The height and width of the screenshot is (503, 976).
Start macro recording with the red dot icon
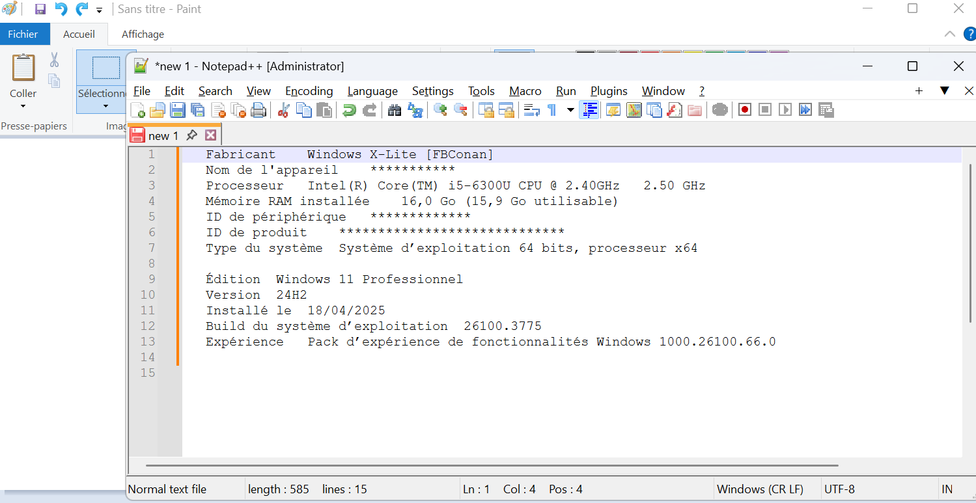(x=745, y=110)
